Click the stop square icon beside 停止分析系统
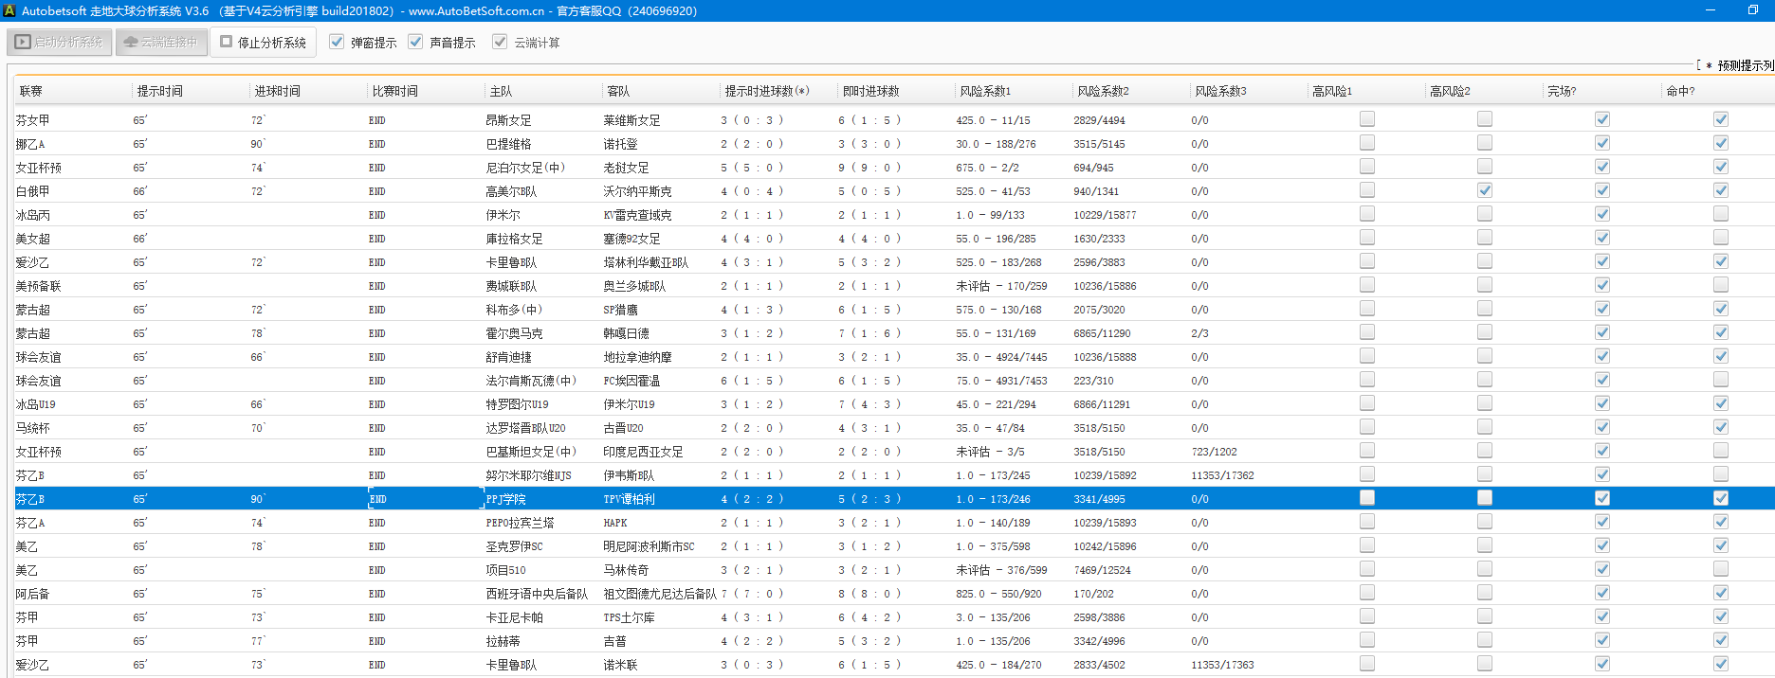Viewport: 1775px width, 678px height. tap(227, 42)
